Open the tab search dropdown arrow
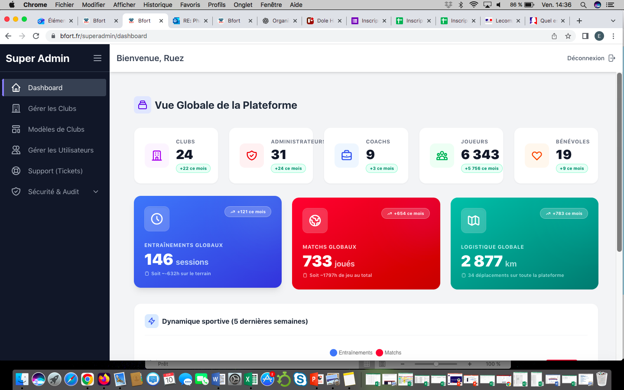 click(x=613, y=21)
